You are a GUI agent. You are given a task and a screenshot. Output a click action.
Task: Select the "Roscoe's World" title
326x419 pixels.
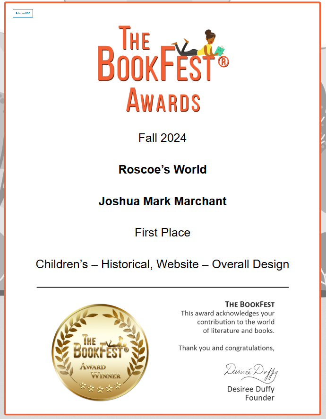pos(163,169)
